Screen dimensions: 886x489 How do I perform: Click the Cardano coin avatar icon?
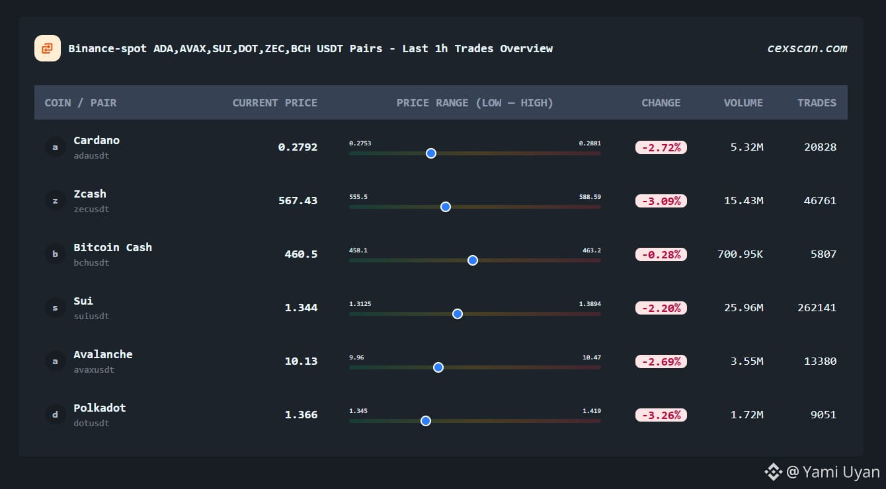[55, 147]
